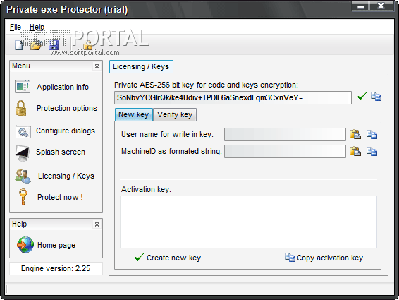The height and width of the screenshot is (300, 399).
Task: Paste into User name field using clipboard icon
Action: click(355, 134)
